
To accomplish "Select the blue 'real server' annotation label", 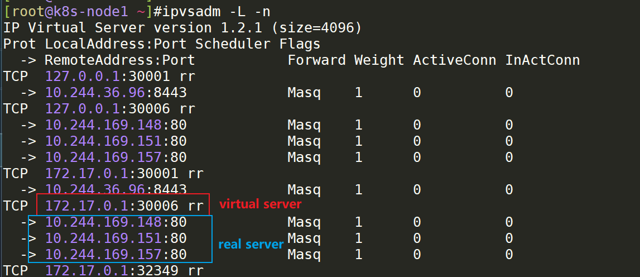I will pos(251,244).
